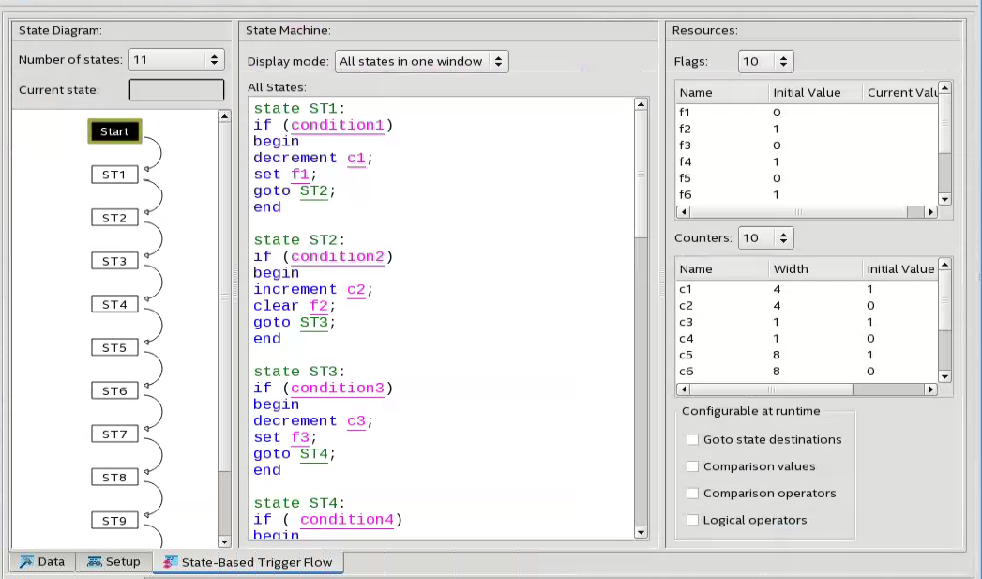Click the State-Based Trigger Flow tab icon
This screenshot has height=579, width=982.
click(169, 562)
